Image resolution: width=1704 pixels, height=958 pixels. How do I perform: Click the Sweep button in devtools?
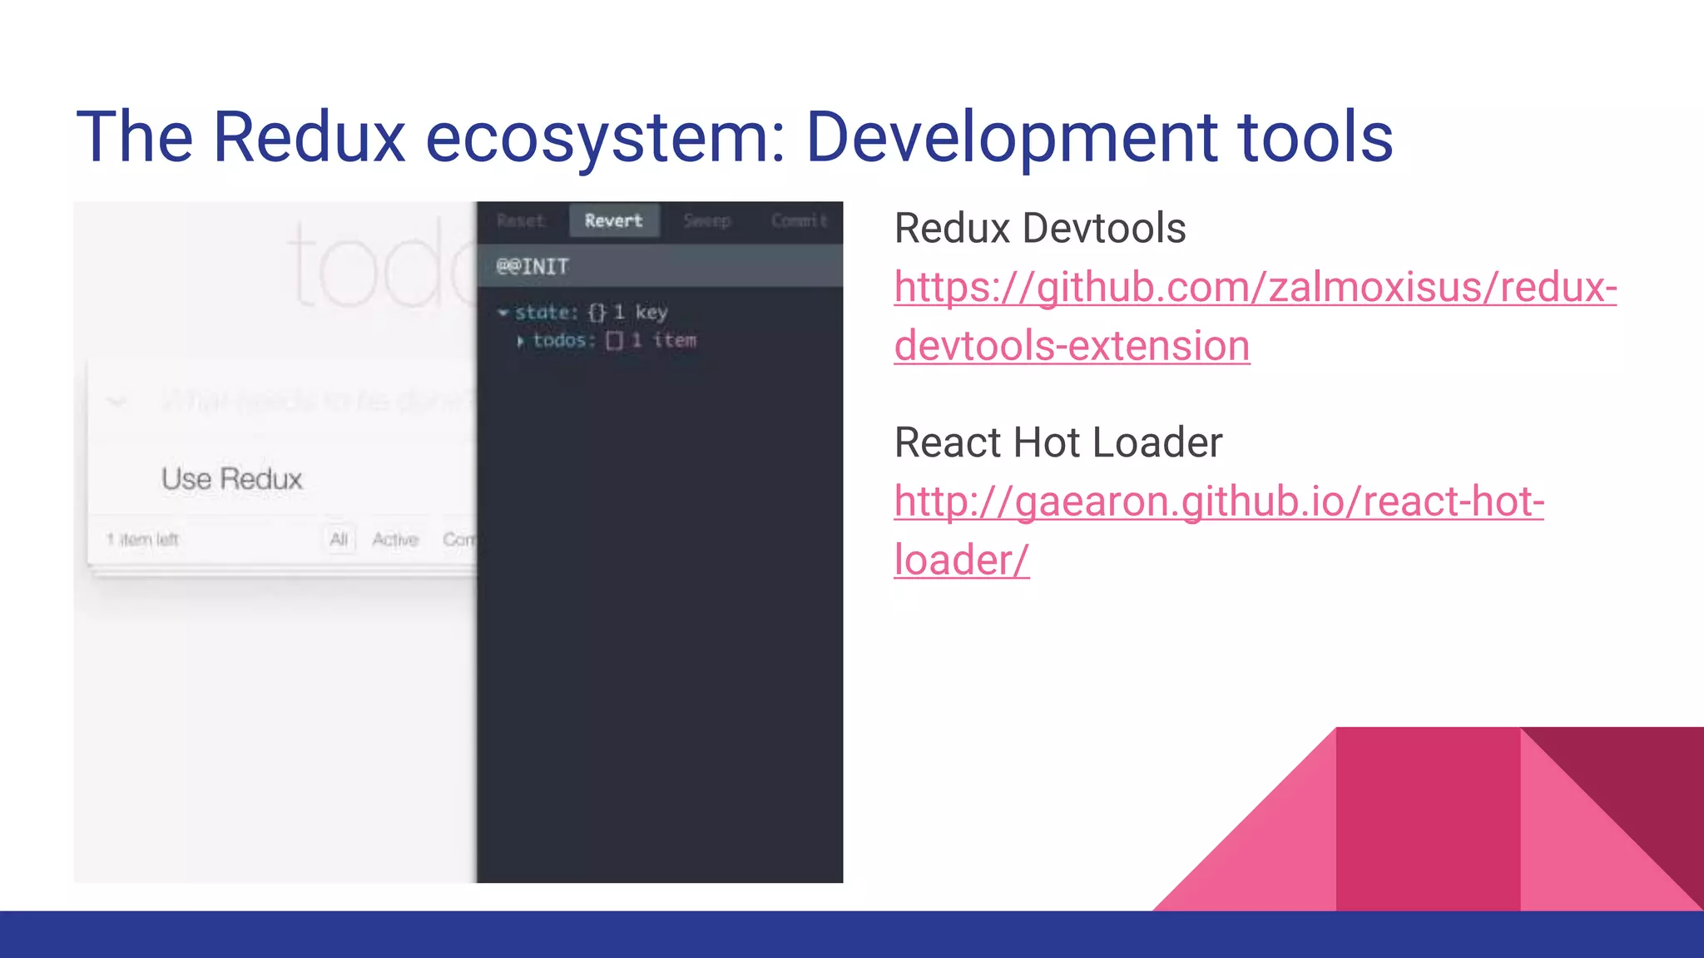pos(706,220)
